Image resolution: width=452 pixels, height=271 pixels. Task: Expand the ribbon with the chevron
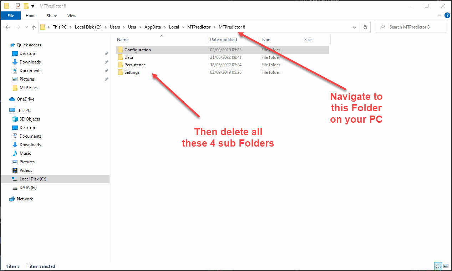coord(440,16)
